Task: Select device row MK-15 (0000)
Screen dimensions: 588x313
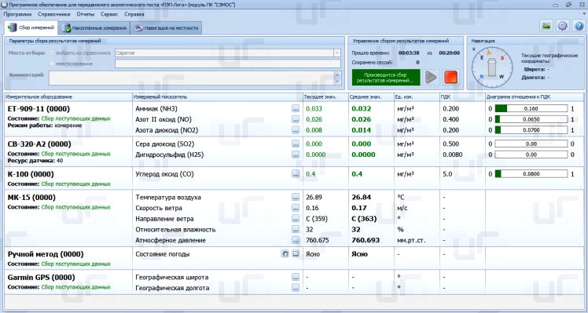Action: [x=31, y=198]
